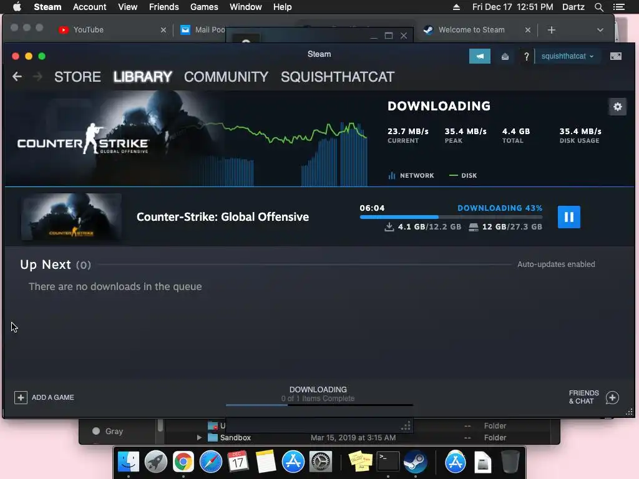Viewport: 639px width, 479px height.
Task: Click the Counter-Strike game thumbnail
Action: tap(71, 216)
